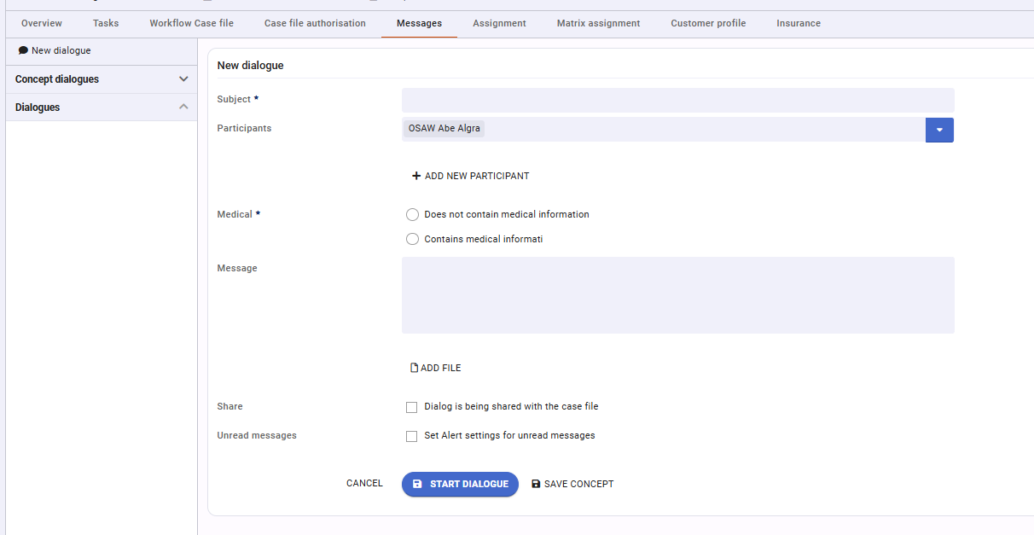
Task: Switch to the Assignment tab
Action: coord(499,23)
